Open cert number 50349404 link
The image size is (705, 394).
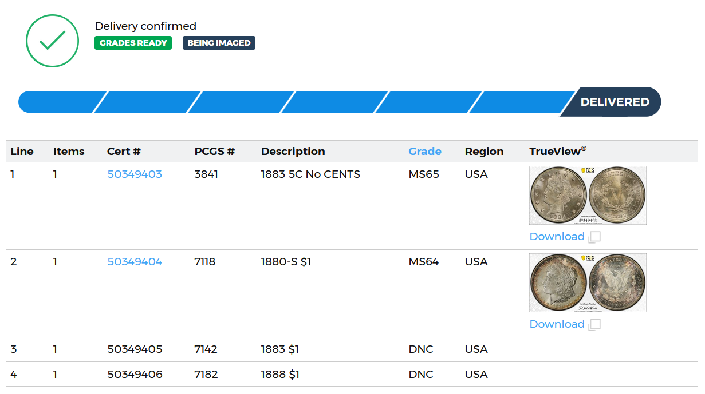(x=135, y=262)
